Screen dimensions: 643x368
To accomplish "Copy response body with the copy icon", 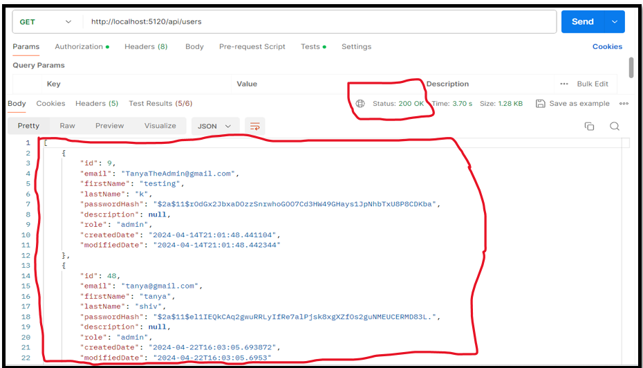I will [589, 127].
